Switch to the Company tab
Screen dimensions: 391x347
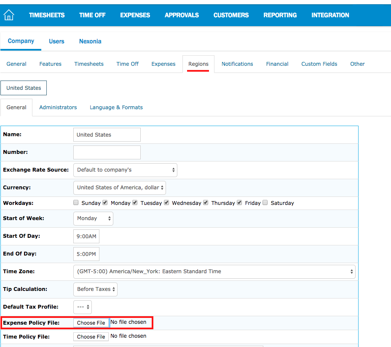coord(21,41)
